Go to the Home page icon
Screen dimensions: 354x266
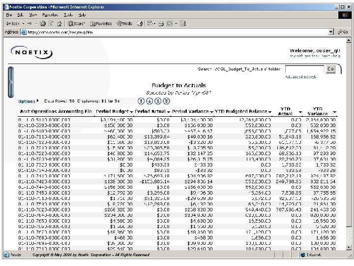pos(59,24)
